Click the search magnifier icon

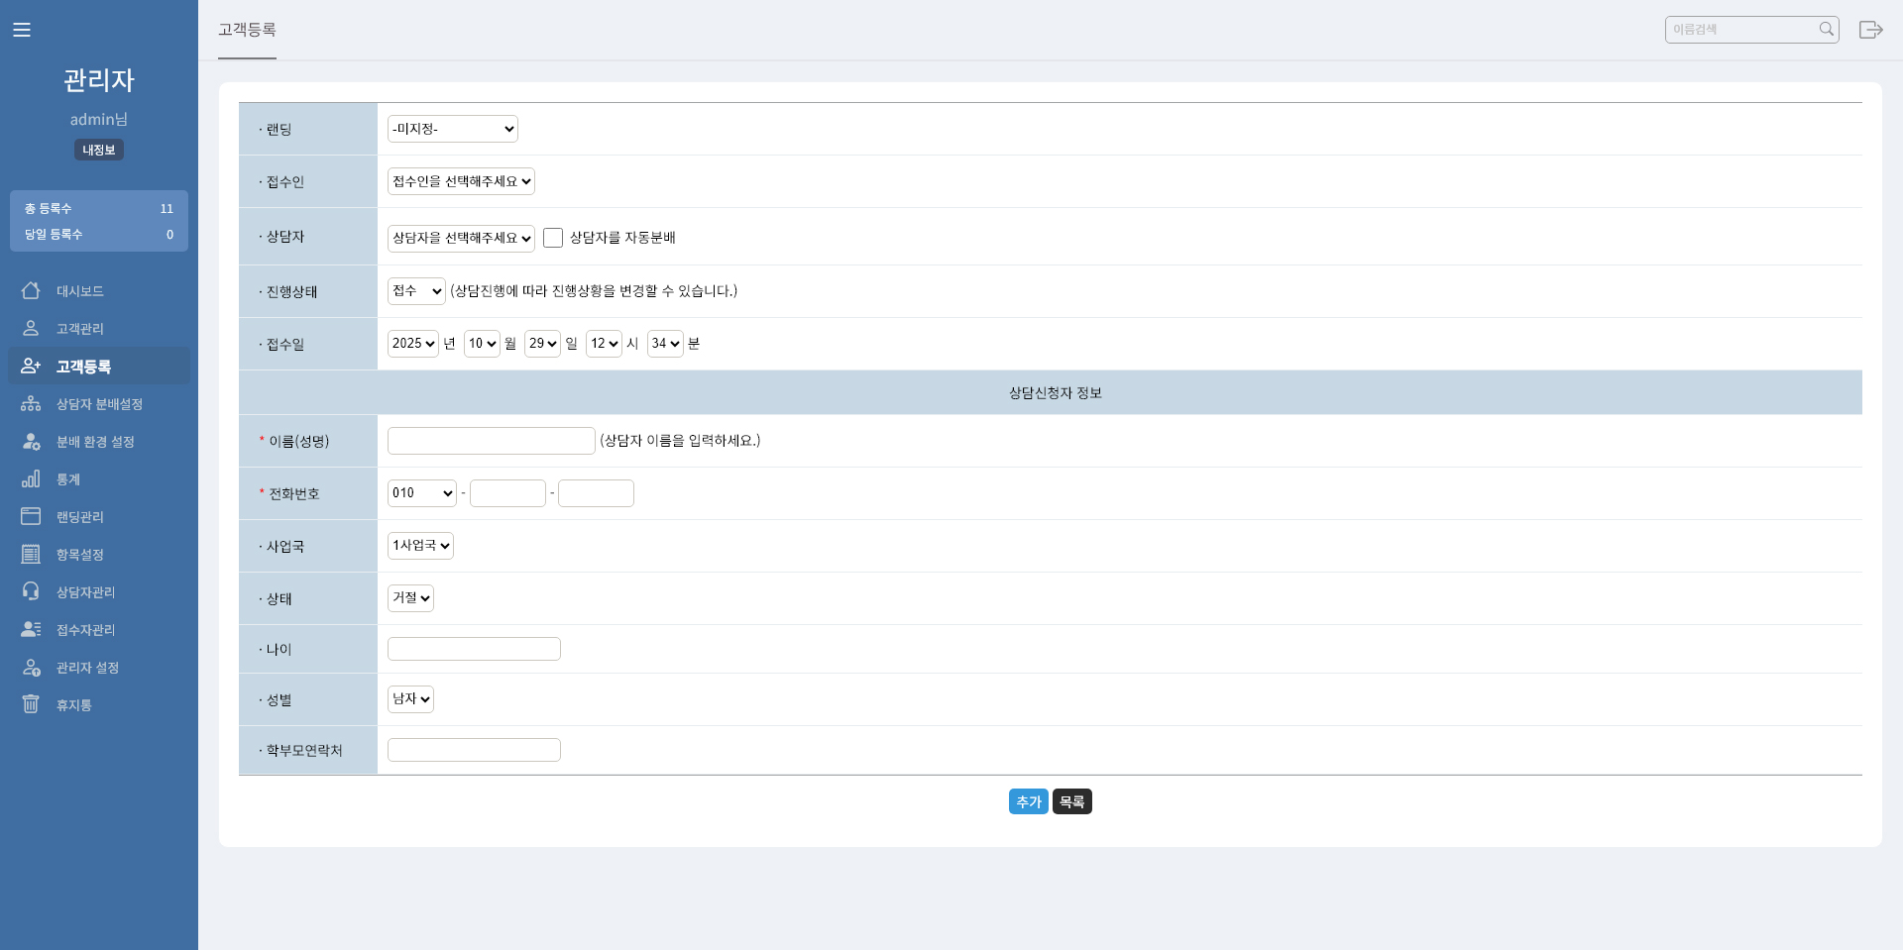tap(1826, 30)
